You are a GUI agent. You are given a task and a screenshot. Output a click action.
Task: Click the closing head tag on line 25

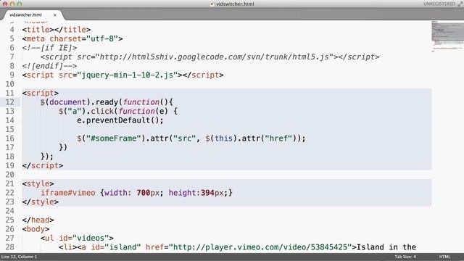[x=38, y=220]
